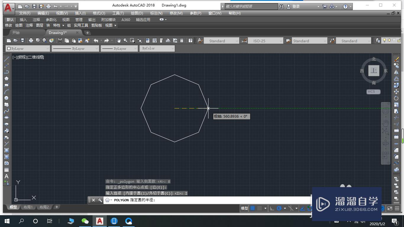Expand snap mode options arrow

265,208
